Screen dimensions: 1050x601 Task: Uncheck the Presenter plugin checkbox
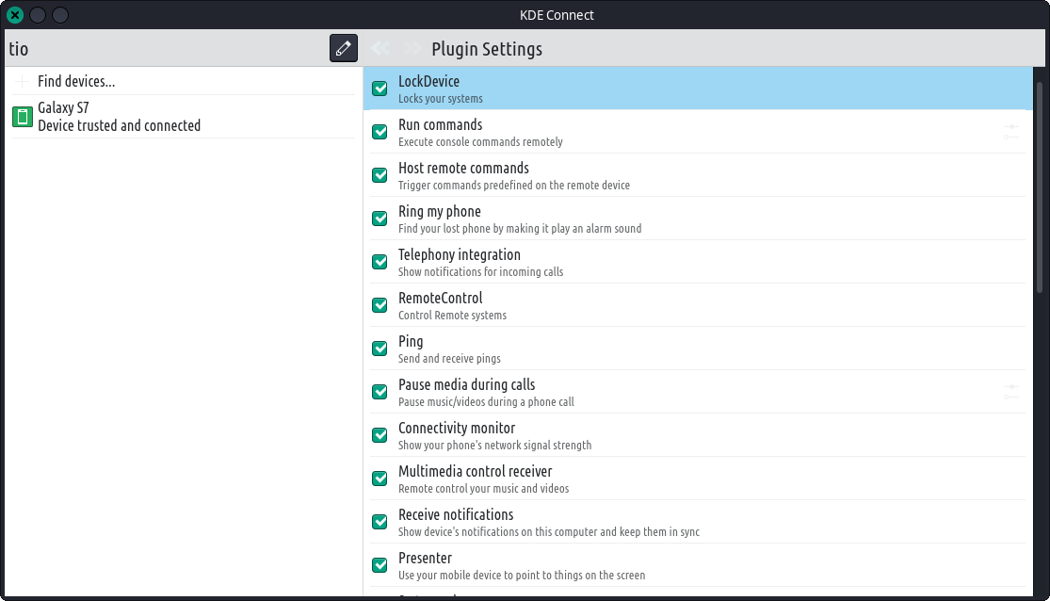(x=380, y=565)
